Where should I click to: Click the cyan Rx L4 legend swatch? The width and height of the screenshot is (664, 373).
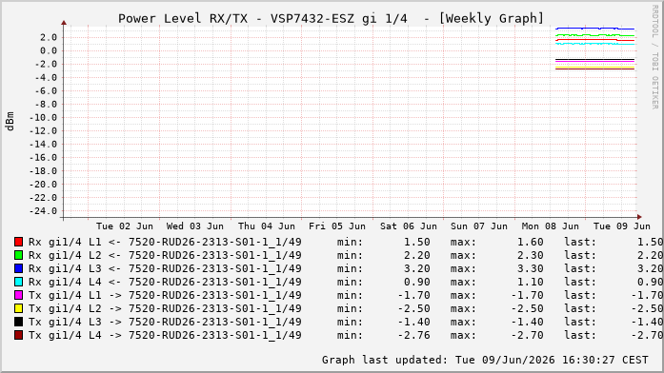click(19, 282)
